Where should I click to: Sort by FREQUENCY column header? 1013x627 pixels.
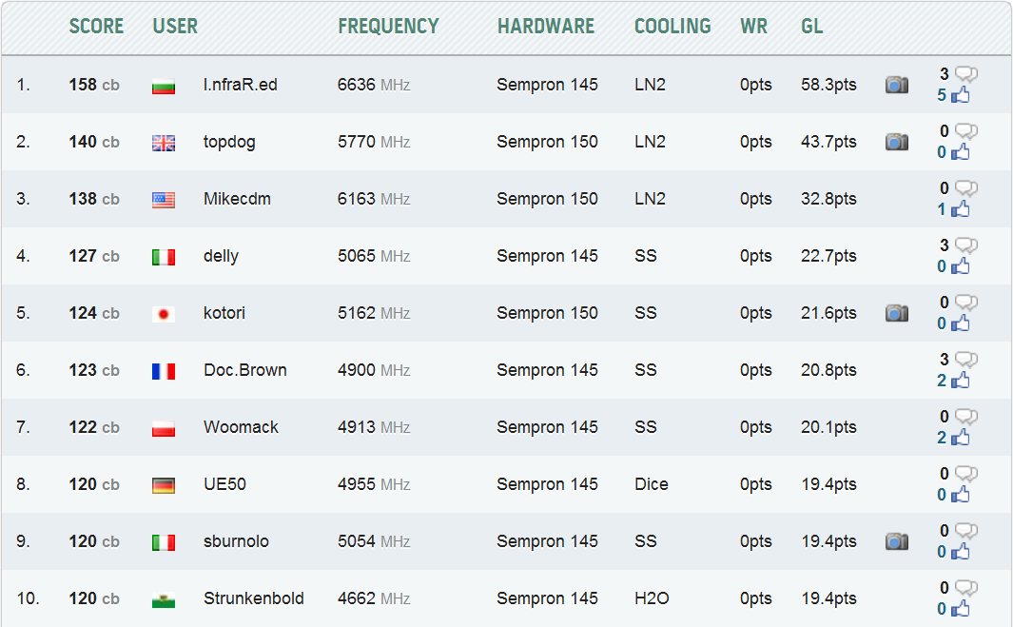[x=388, y=27]
